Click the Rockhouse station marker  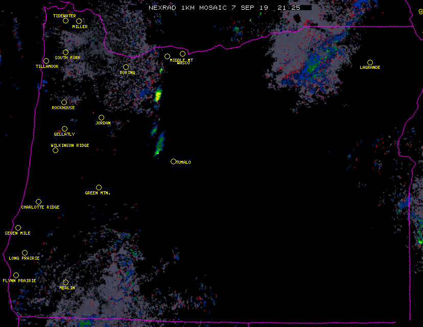click(64, 102)
